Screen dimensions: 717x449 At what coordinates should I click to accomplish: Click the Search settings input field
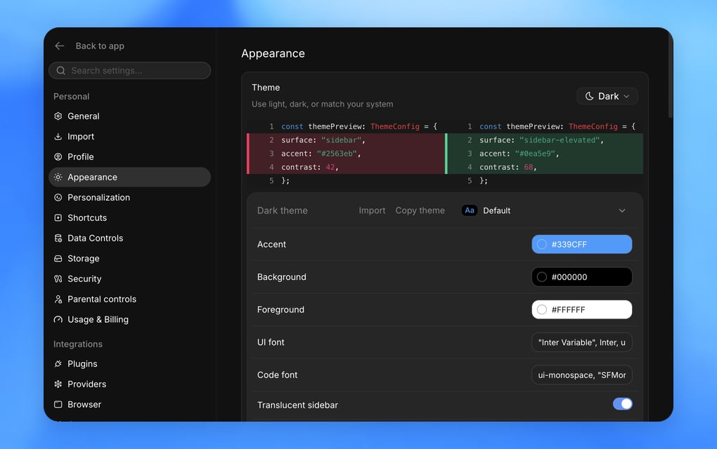pos(129,71)
